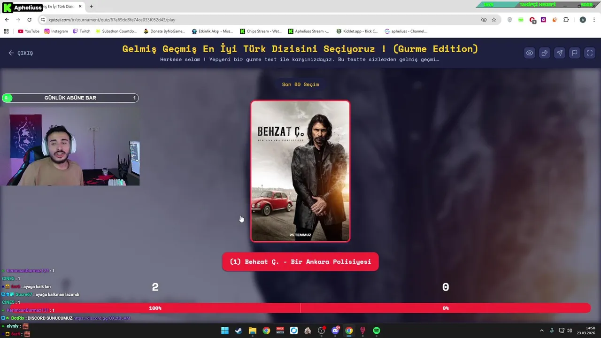Open the green extension icon
Viewport: 601px width, 338px height.
point(521,20)
